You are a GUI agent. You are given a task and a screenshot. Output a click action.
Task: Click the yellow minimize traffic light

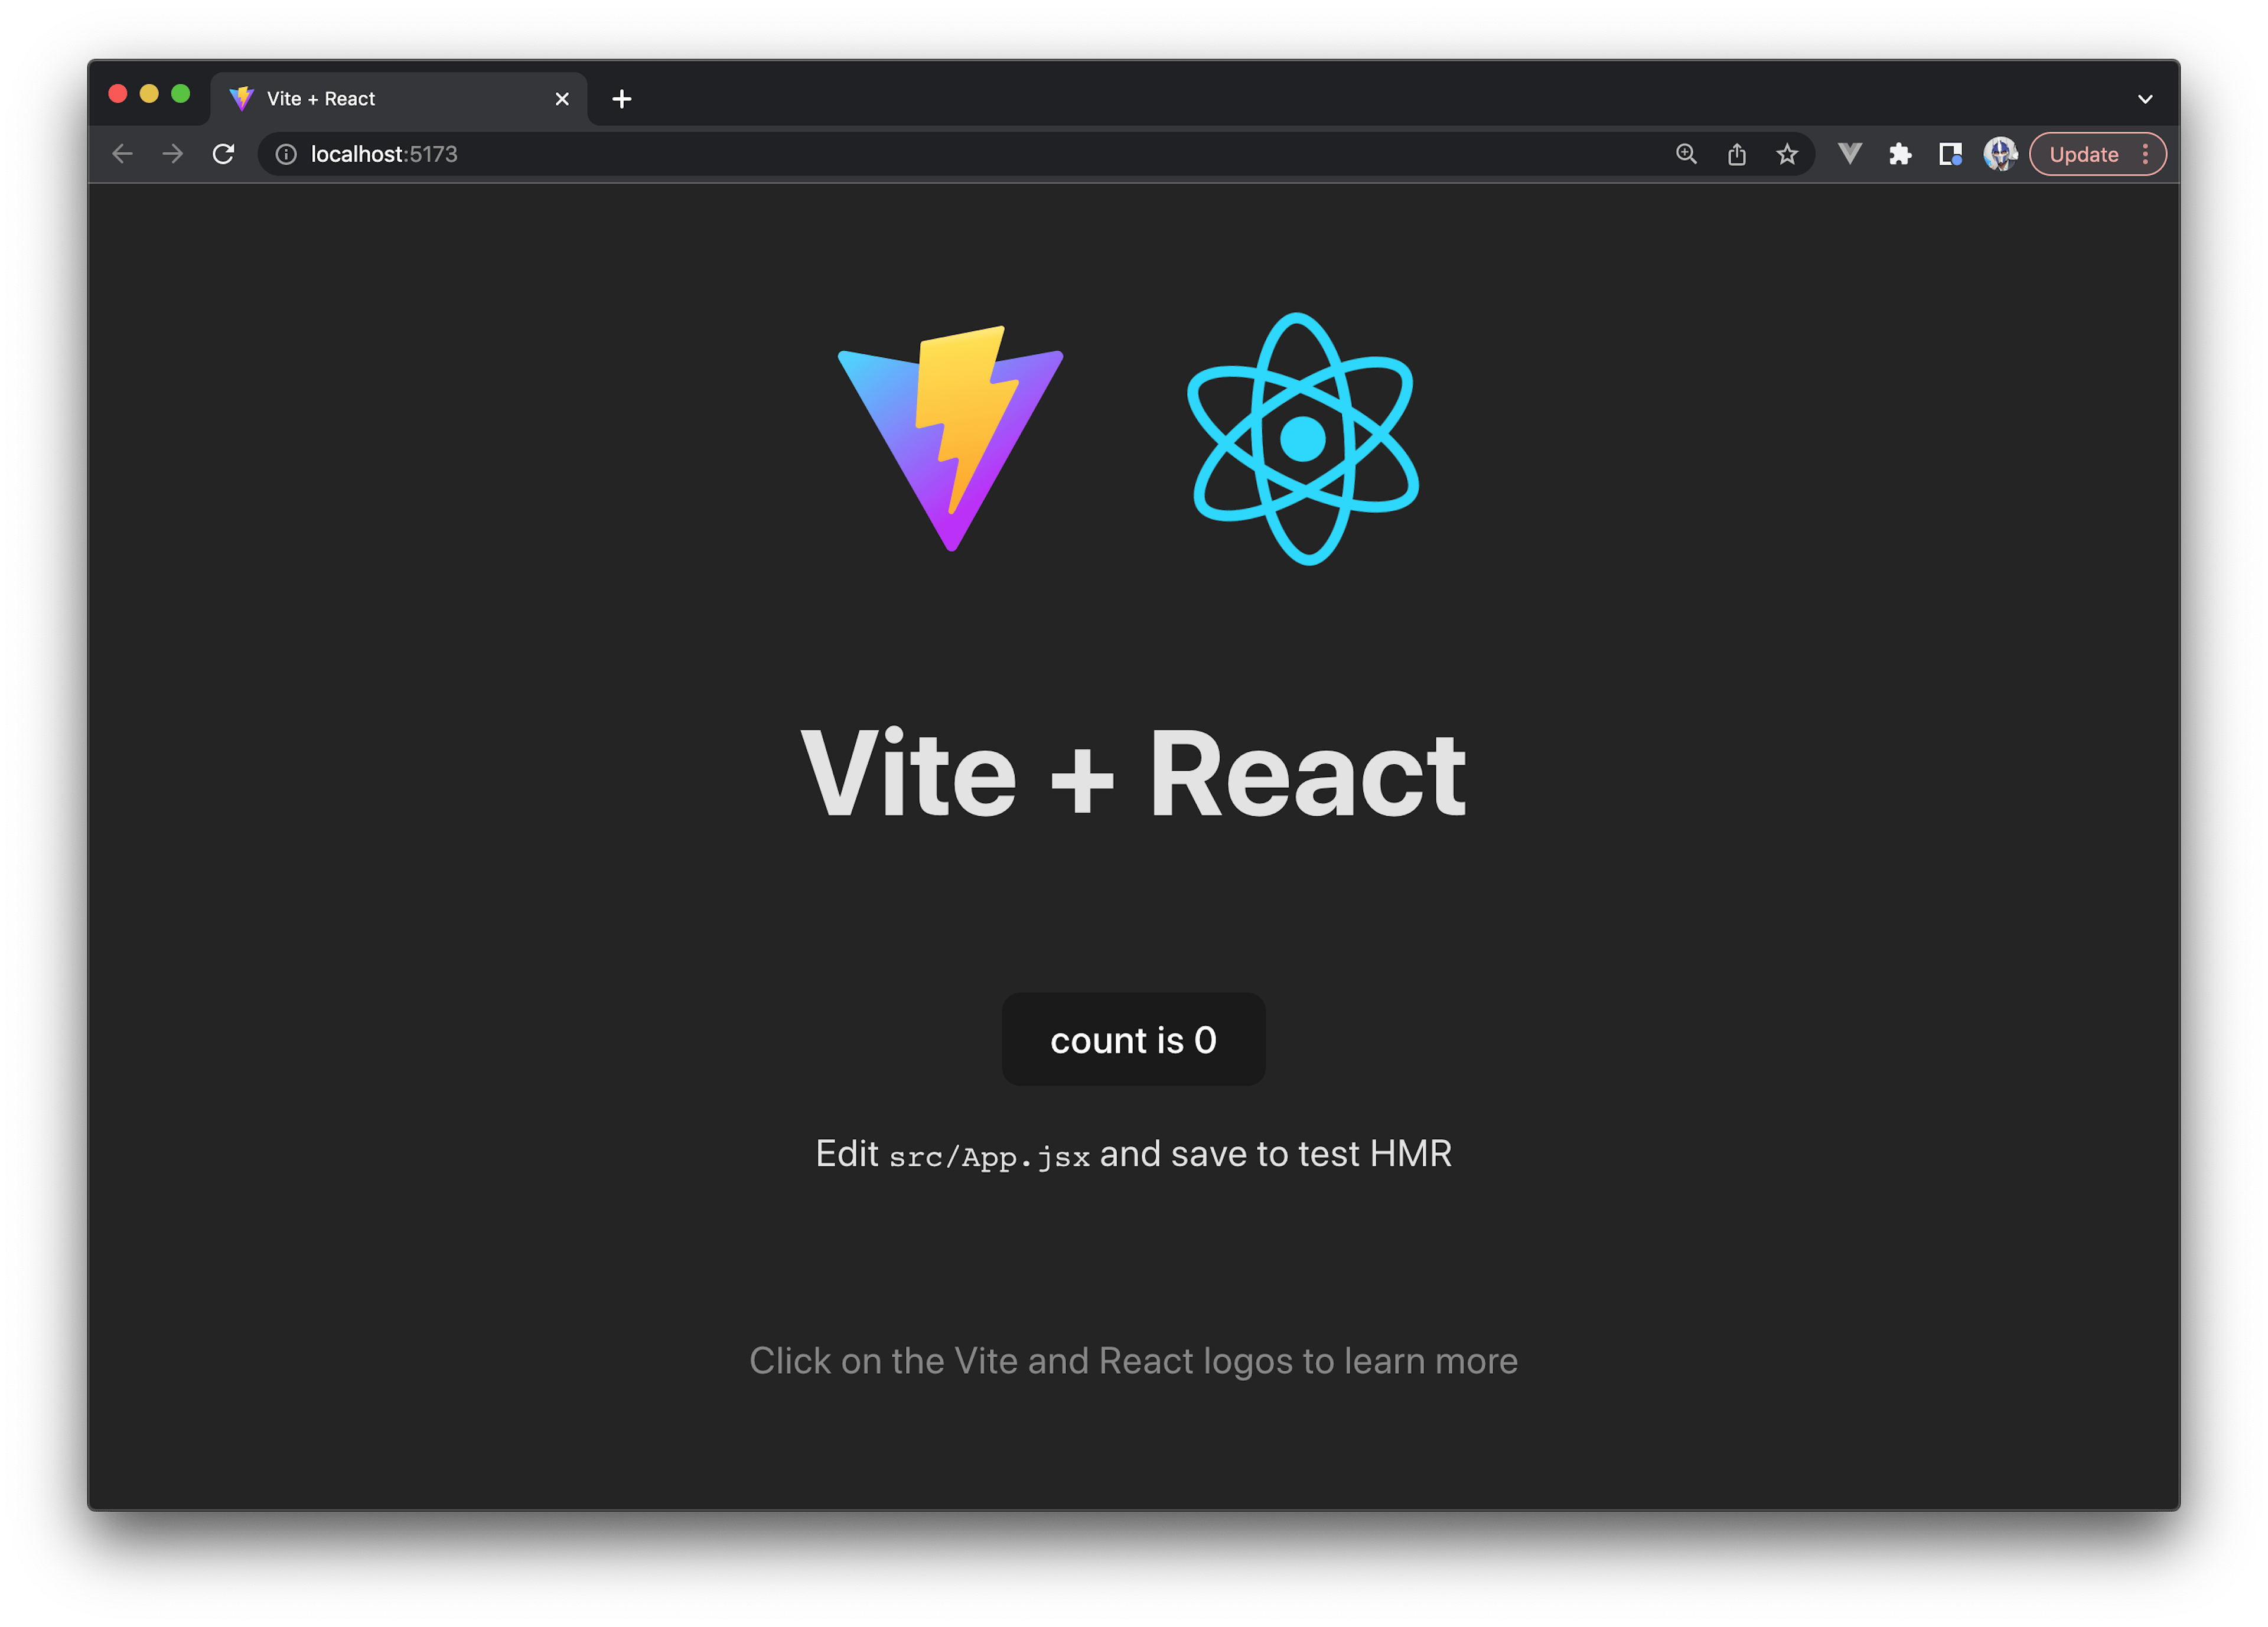click(x=149, y=93)
